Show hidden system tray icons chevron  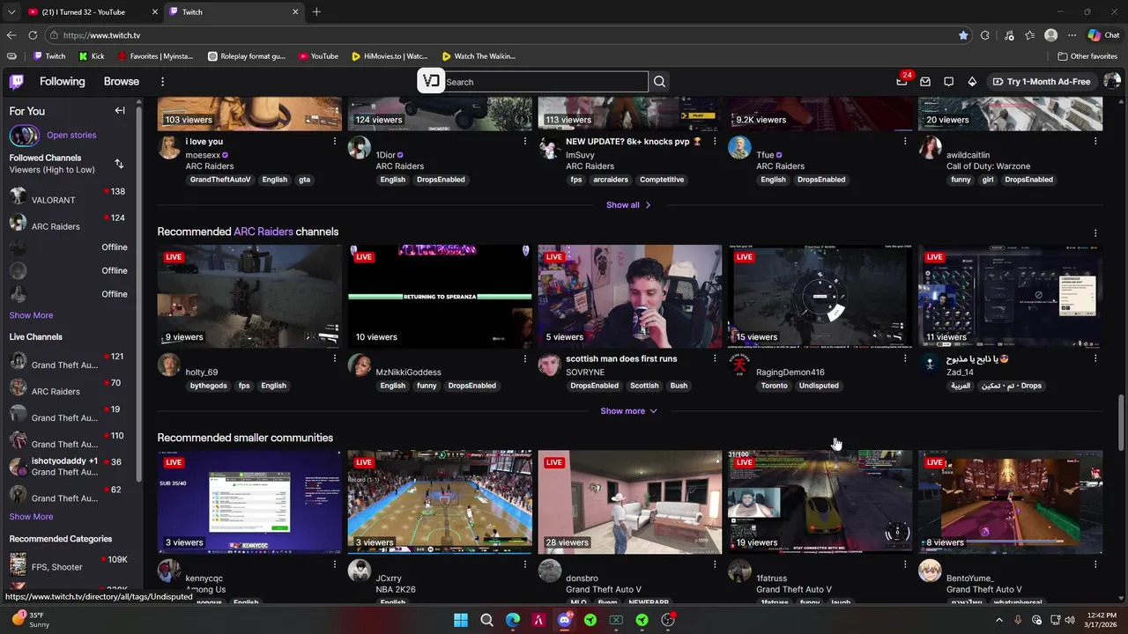click(x=998, y=620)
